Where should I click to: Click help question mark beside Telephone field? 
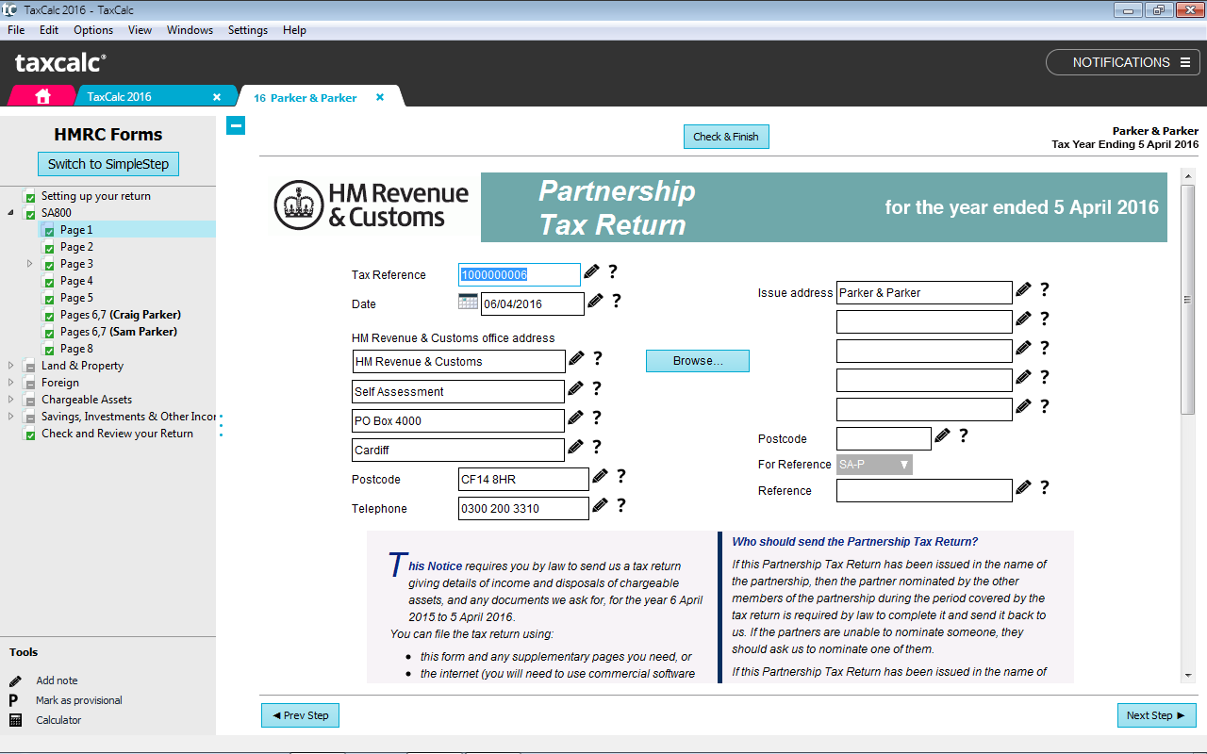pos(620,506)
